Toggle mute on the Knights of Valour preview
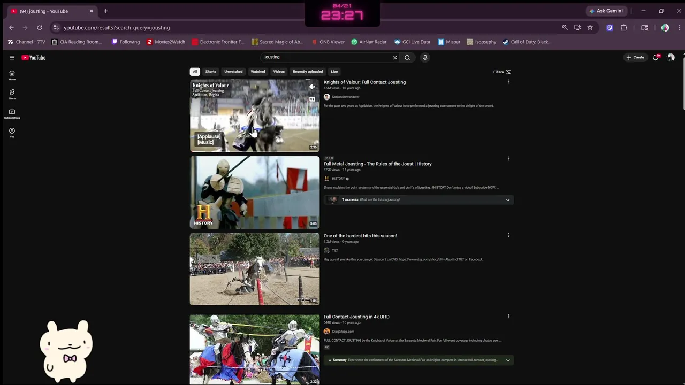 [x=313, y=87]
